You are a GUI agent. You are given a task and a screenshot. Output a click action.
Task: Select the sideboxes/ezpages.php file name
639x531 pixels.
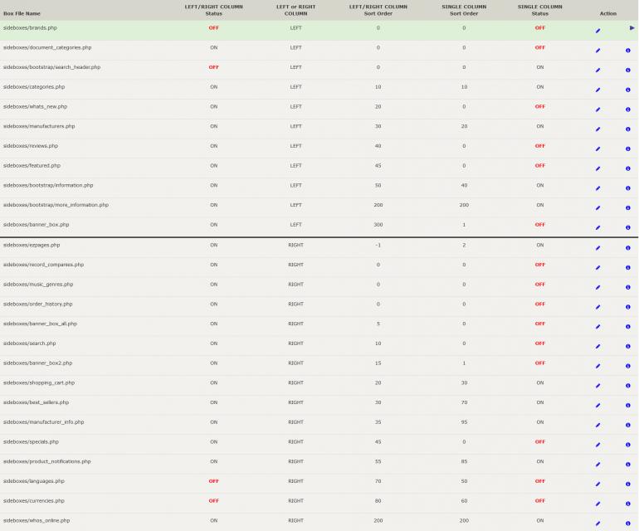click(32, 245)
